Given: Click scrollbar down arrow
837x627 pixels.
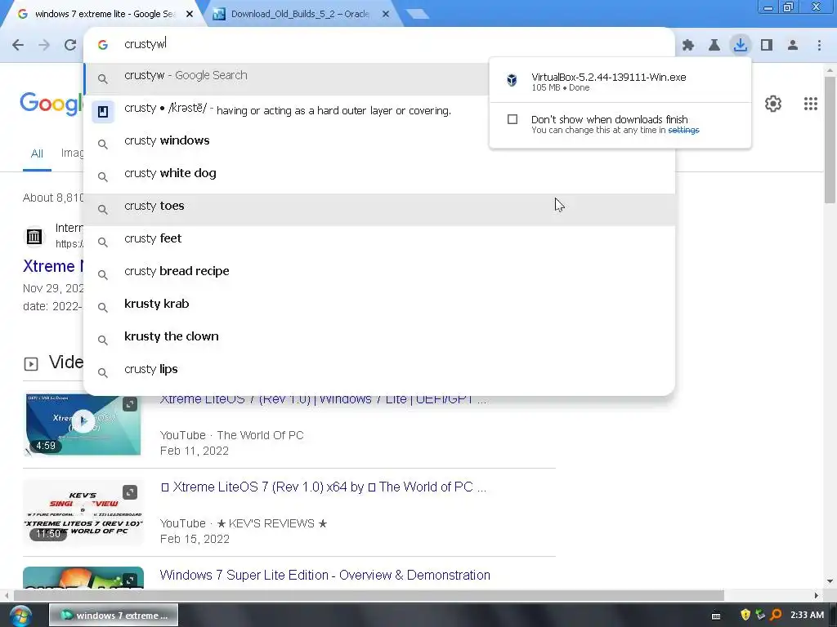Looking at the screenshot, I should [829, 581].
